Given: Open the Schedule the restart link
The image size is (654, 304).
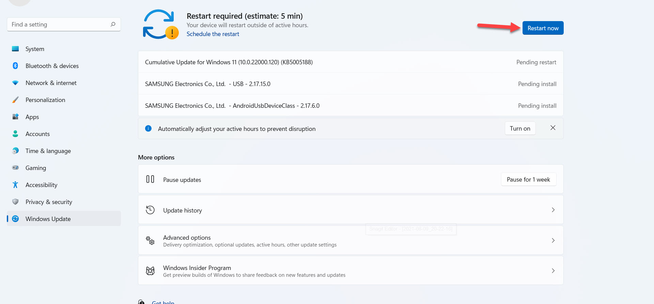Looking at the screenshot, I should pos(213,34).
